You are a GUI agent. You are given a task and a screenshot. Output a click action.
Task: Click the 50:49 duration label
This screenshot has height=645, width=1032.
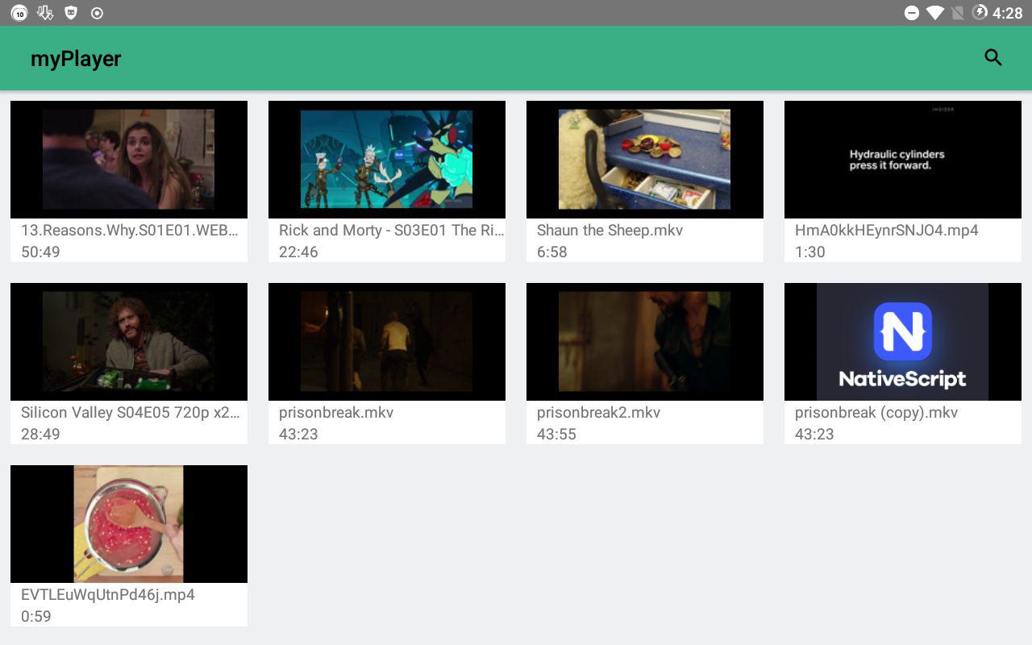[40, 252]
